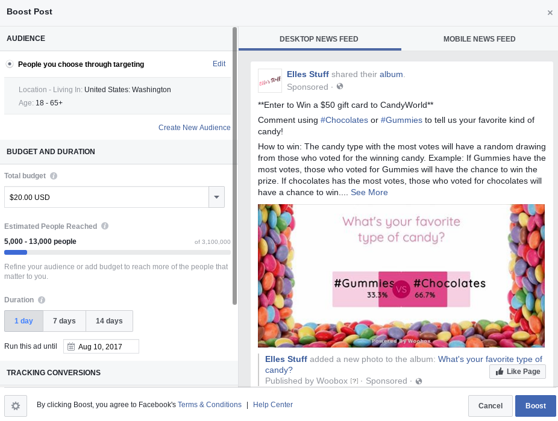Image resolution: width=558 pixels, height=421 pixels.
Task: Click the left panel scrollbar
Action: point(234,166)
